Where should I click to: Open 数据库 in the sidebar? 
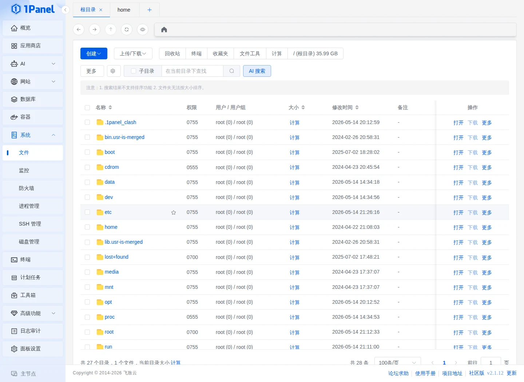pos(33,99)
